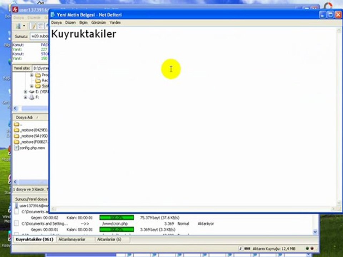Click the local tree horizontal scrollbar left arrow
Viewport: 343px width, 257px height.
tap(15, 108)
